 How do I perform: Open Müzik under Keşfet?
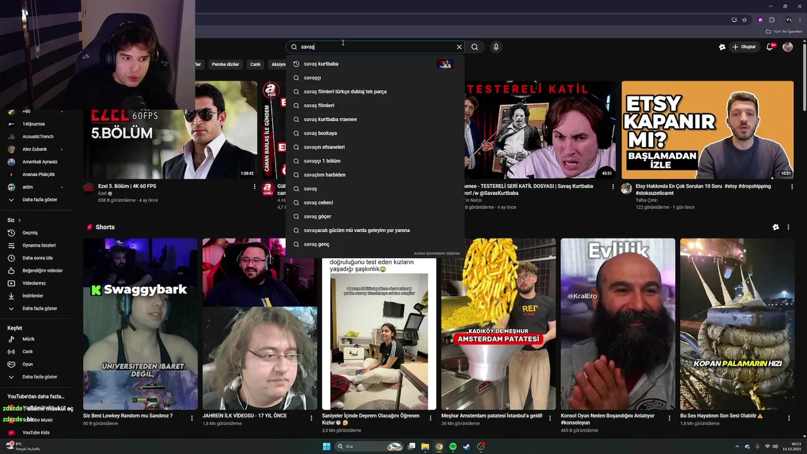tap(28, 339)
